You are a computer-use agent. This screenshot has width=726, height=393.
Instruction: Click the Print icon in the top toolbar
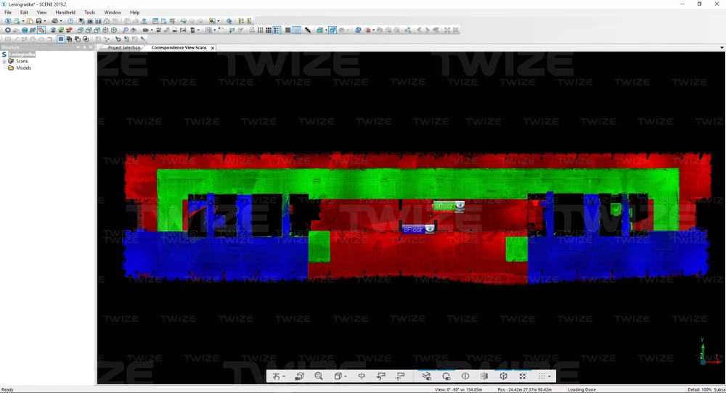click(54, 21)
